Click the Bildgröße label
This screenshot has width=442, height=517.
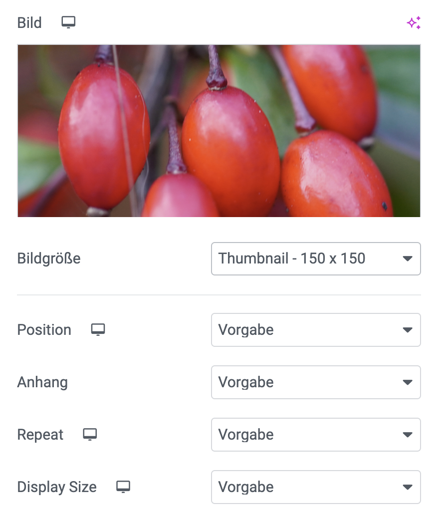(x=49, y=258)
